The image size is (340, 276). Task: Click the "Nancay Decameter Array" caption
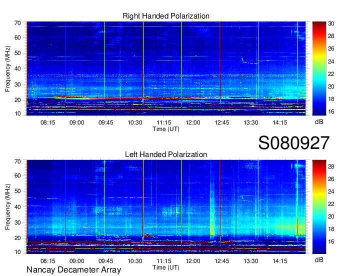click(73, 270)
